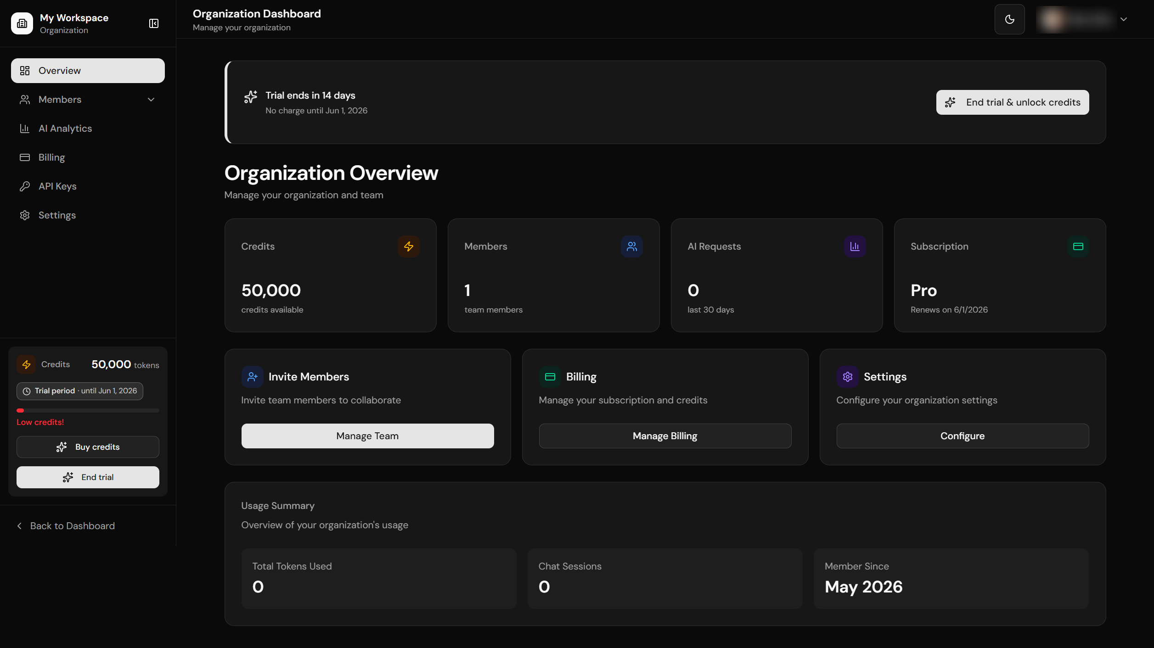The width and height of the screenshot is (1154, 648).
Task: Click the Configure button
Action: (963, 436)
